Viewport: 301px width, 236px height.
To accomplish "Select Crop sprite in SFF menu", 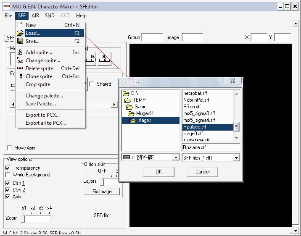I will click(x=50, y=84).
